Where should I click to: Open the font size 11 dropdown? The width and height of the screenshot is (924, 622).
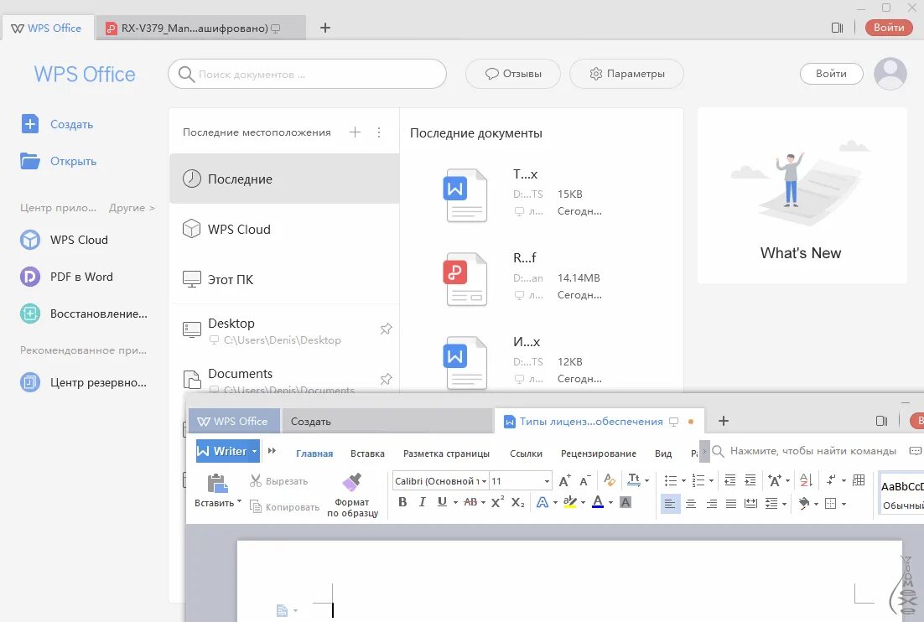(x=547, y=481)
